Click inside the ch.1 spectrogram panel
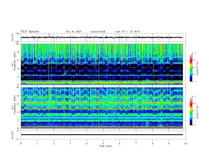Viewport: 209px width, 161px height. pyautogui.click(x=102, y=64)
